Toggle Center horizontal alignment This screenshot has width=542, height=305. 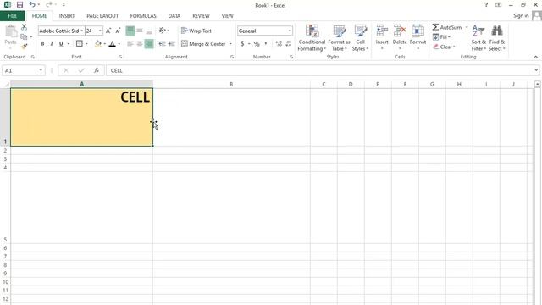[x=140, y=43]
